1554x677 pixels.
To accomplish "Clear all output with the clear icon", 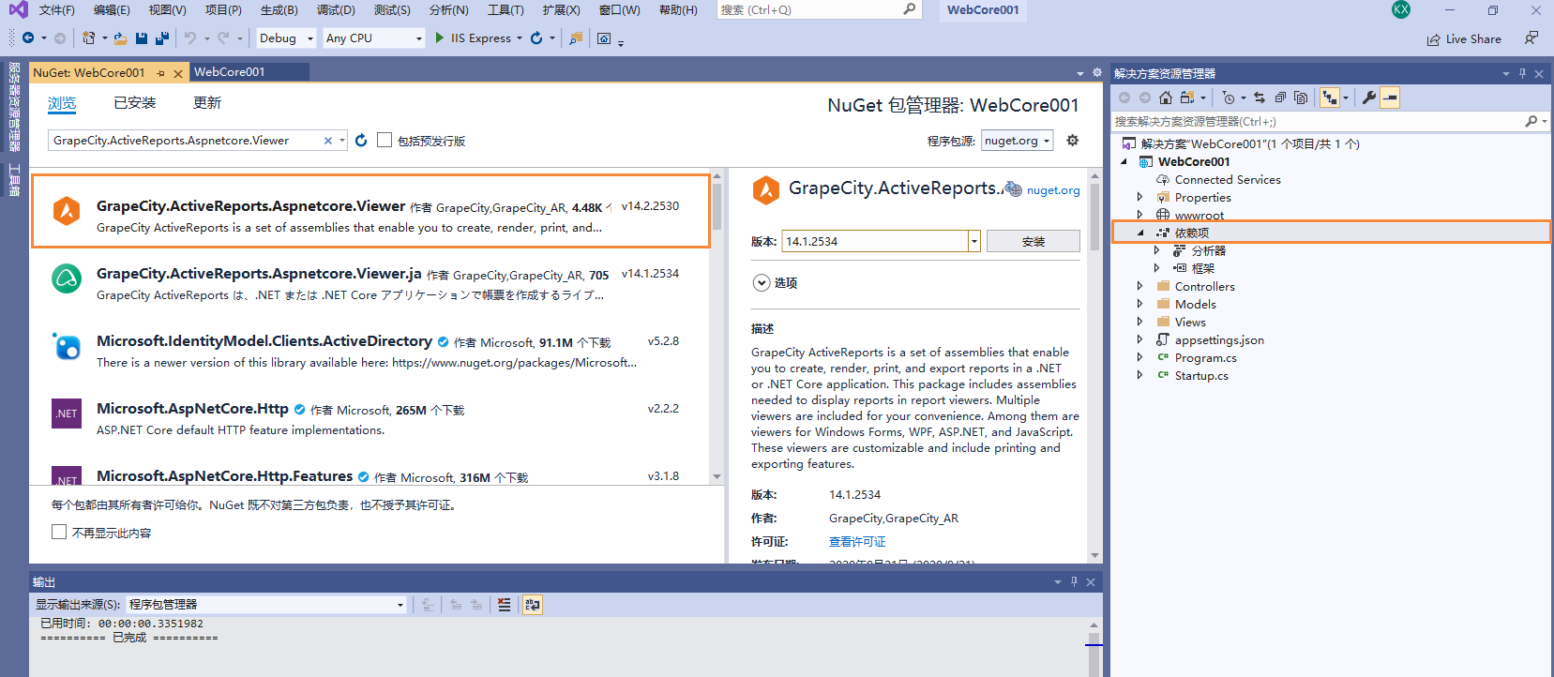I will tap(505, 605).
